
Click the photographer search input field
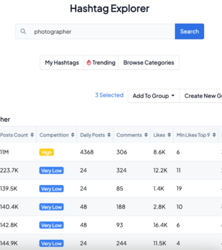pyautogui.click(x=95, y=31)
